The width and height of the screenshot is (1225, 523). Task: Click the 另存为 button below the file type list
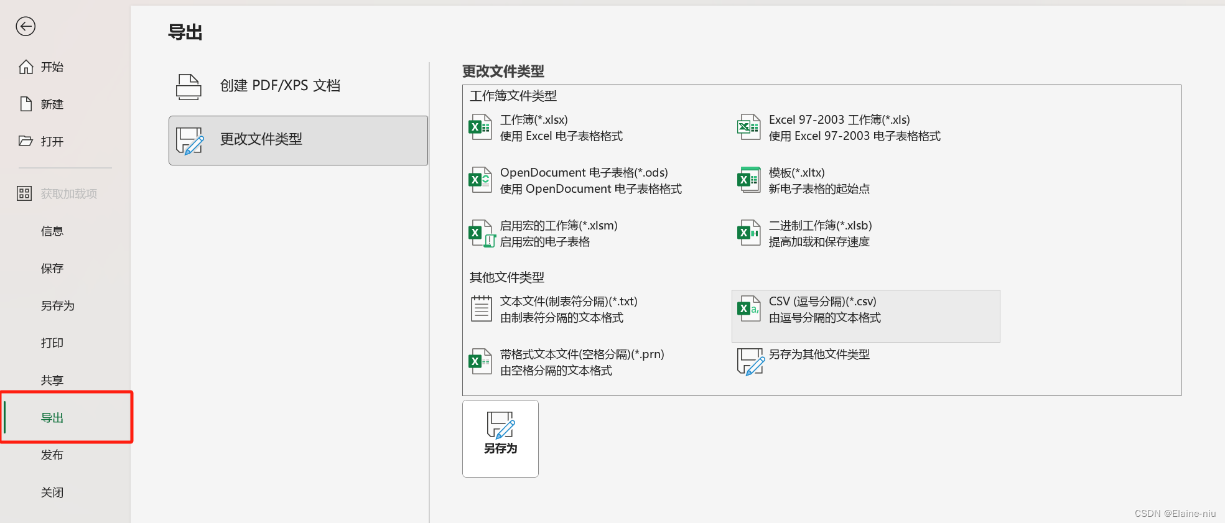[500, 438]
